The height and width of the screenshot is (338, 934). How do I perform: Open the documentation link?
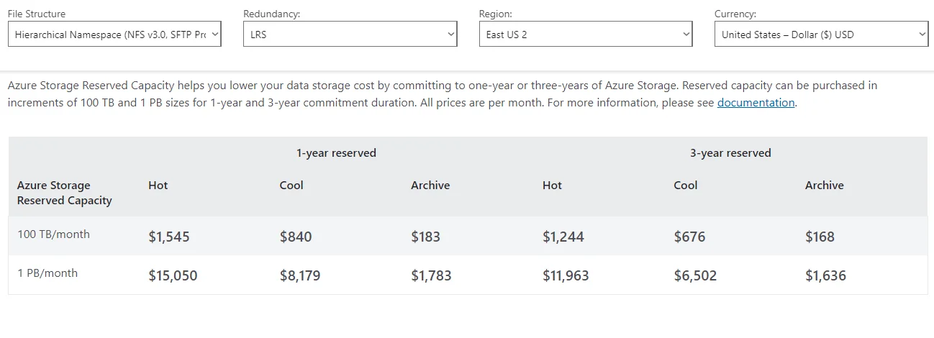[756, 103]
